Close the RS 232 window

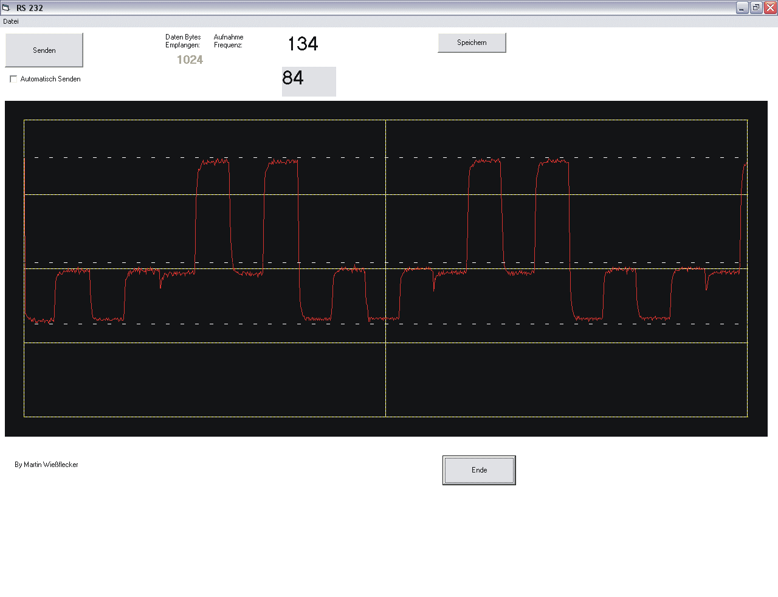pyautogui.click(x=770, y=8)
